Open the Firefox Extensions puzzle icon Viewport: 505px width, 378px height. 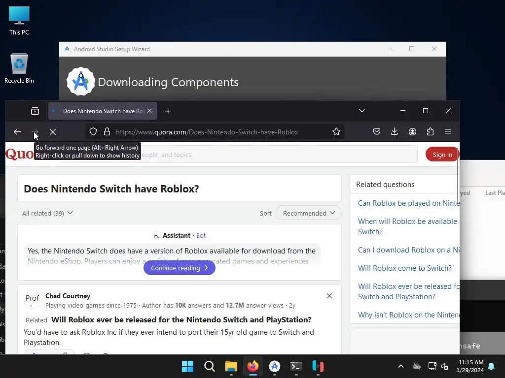[x=430, y=131]
